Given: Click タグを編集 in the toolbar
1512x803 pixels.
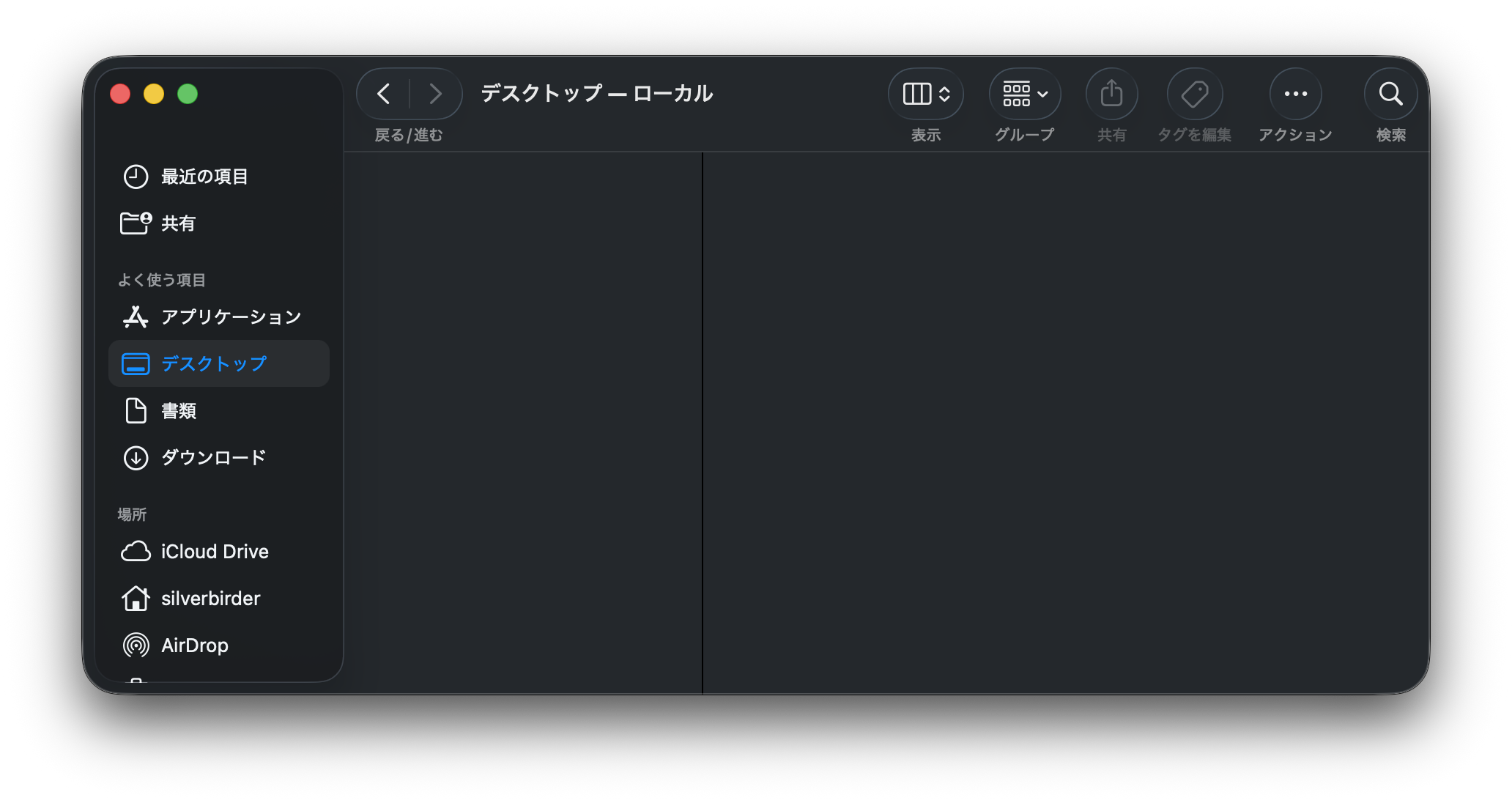Looking at the screenshot, I should (1194, 94).
